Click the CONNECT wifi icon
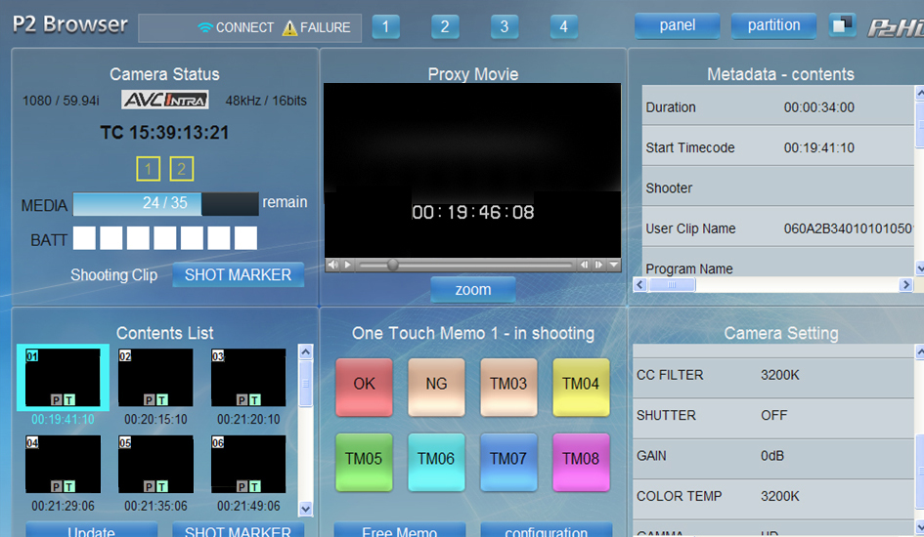924x537 pixels. [x=204, y=28]
